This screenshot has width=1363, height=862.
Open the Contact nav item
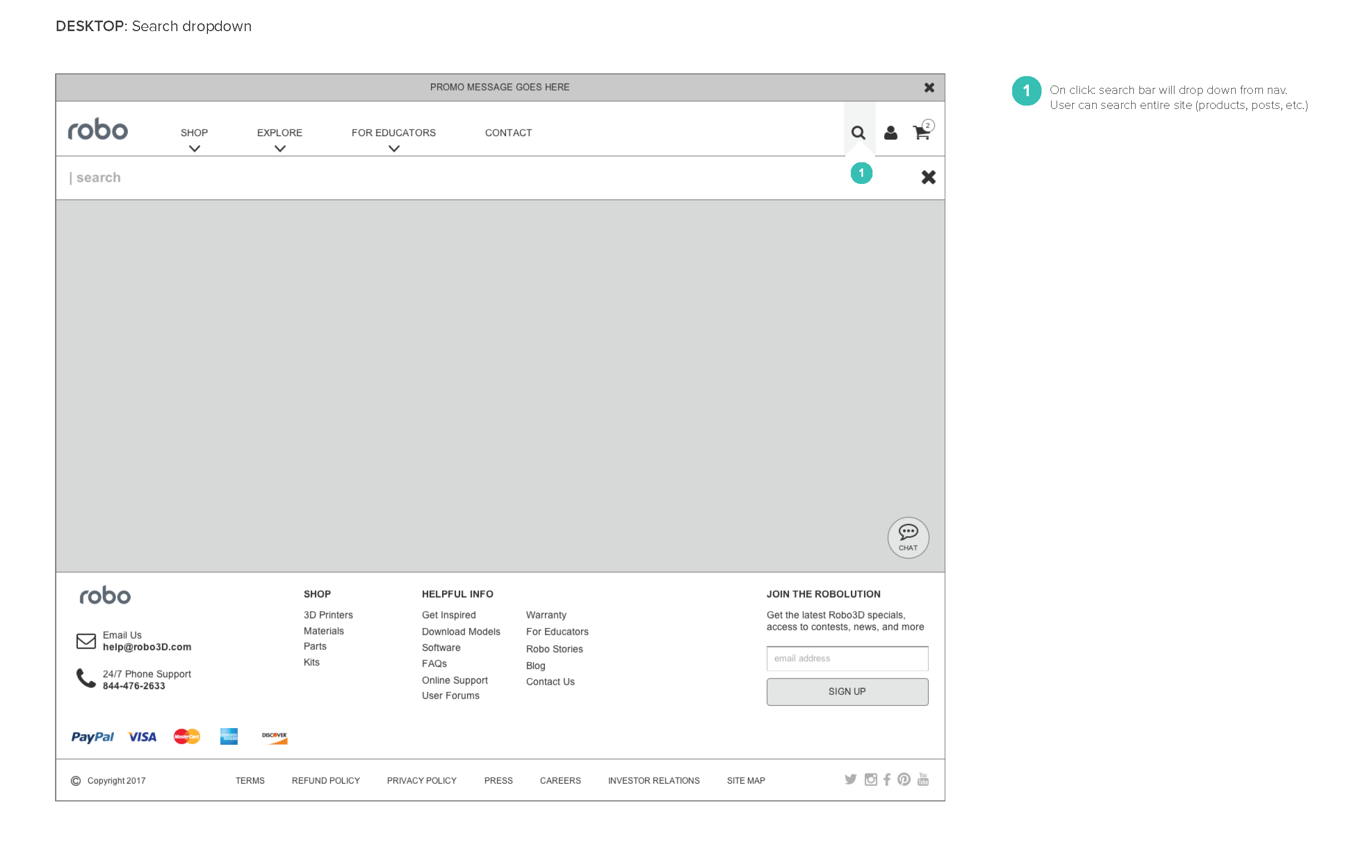click(x=508, y=133)
